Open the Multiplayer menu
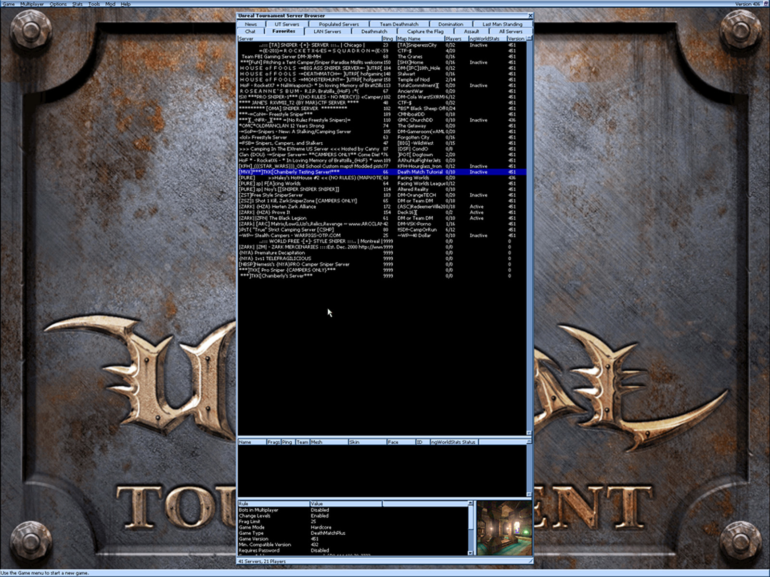The height and width of the screenshot is (577, 770). pos(32,4)
